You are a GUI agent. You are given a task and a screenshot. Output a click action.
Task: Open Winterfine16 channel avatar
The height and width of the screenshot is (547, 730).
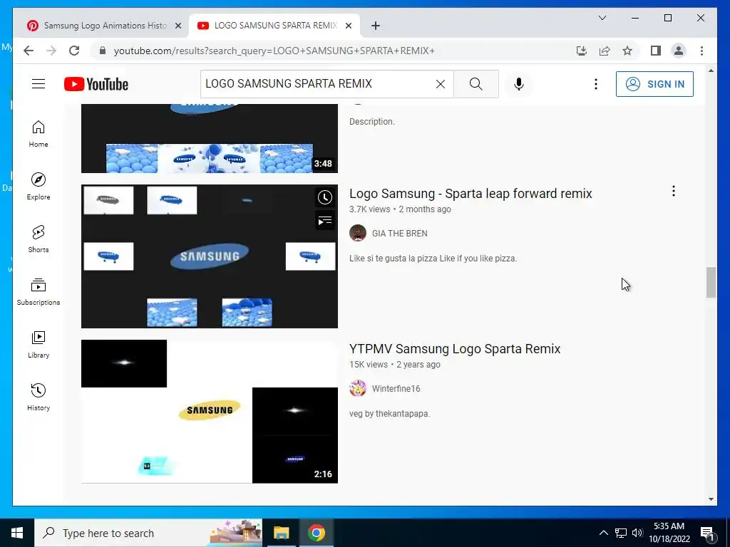point(358,388)
